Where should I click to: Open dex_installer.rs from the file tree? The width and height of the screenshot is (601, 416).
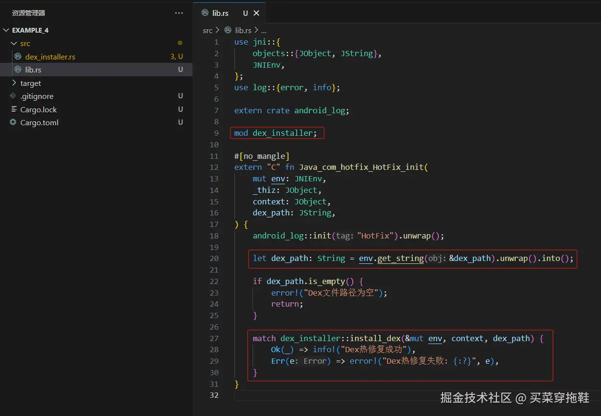pyautogui.click(x=50, y=57)
